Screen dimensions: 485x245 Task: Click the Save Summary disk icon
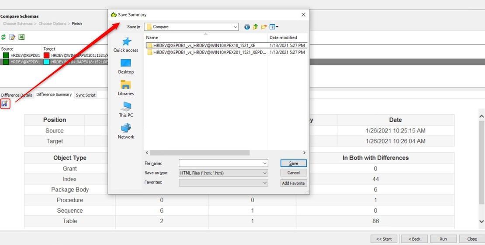(x=5, y=104)
